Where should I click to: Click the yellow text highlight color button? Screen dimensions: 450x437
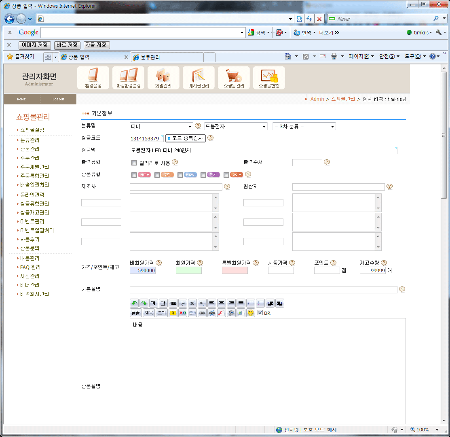coord(173,313)
